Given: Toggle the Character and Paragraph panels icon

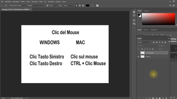Looking at the screenshot, I should tap(97, 5).
